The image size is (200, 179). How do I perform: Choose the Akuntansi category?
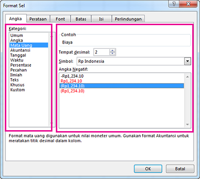click(x=29, y=50)
